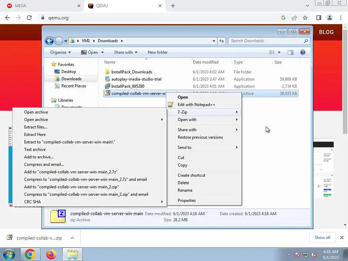Sort by Date modified column header
348x261 pixels.
206,62
